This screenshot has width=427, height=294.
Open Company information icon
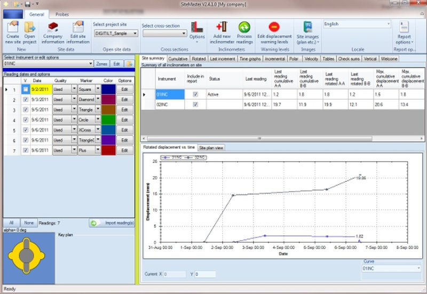53,27
